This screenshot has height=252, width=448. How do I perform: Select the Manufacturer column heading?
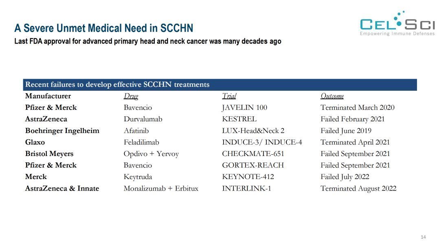click(48, 96)
